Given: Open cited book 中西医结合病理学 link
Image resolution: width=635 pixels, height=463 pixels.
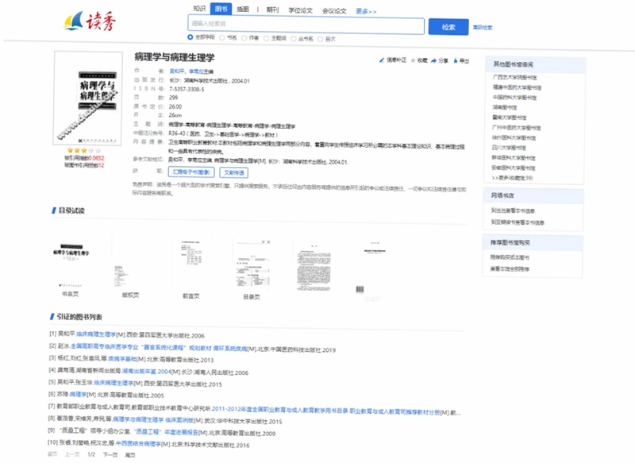Looking at the screenshot, I should [138, 444].
